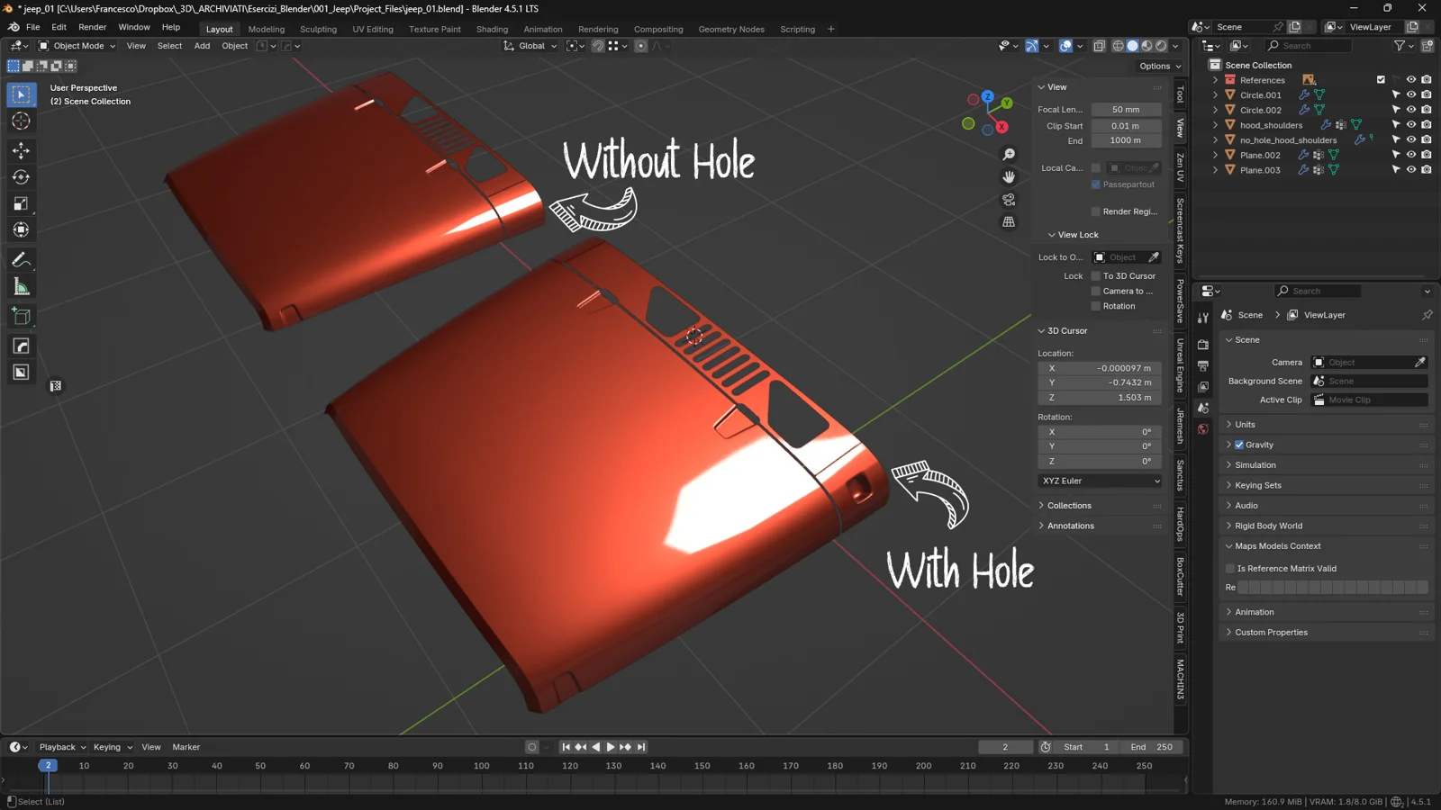Select the Cursor tool in toolbar
The image size is (1441, 810).
tap(21, 121)
